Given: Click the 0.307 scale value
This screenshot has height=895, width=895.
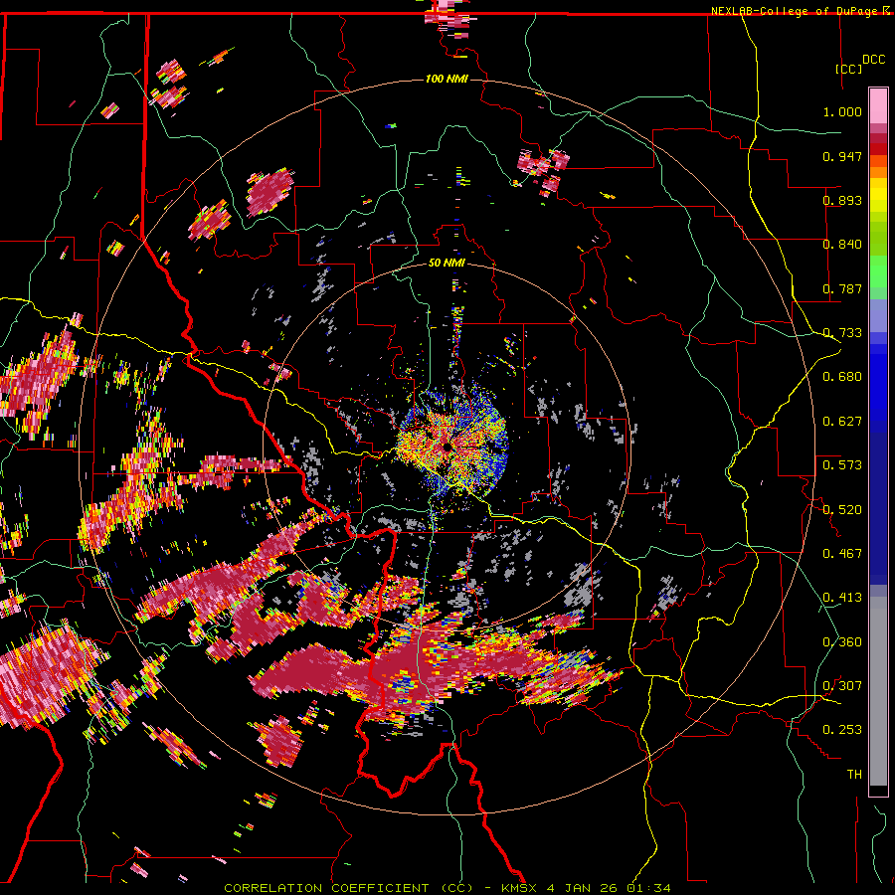Looking at the screenshot, I should point(842,685).
